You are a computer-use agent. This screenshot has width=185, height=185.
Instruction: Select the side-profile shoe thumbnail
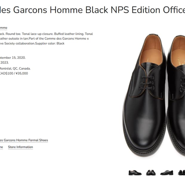coord(135,172)
